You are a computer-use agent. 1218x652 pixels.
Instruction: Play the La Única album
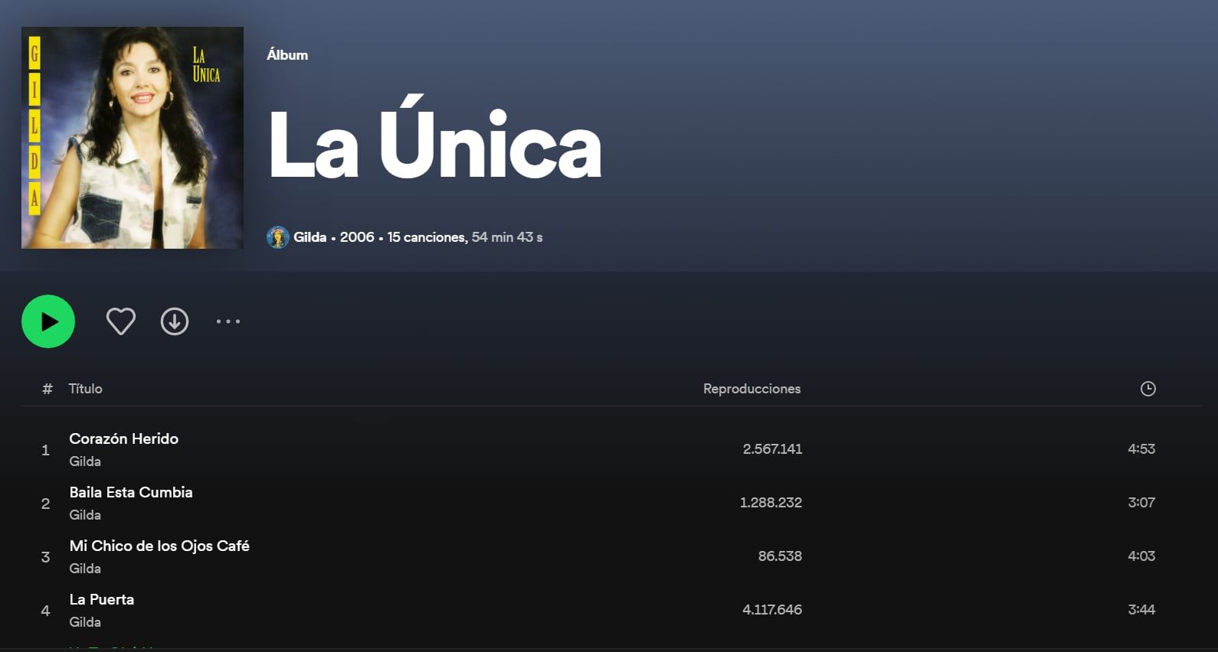point(48,321)
